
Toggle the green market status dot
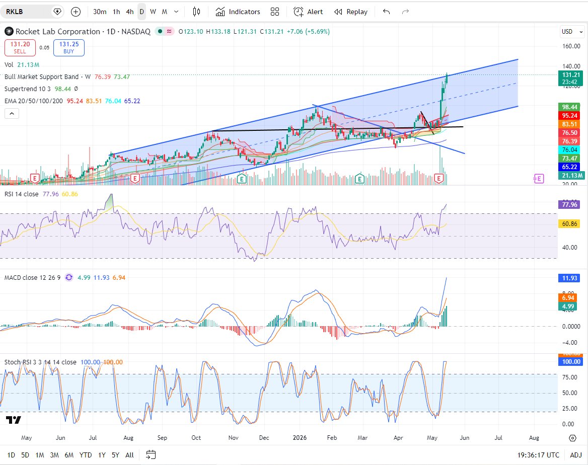click(x=160, y=32)
